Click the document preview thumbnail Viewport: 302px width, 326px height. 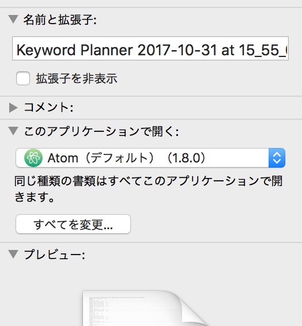[144, 308]
